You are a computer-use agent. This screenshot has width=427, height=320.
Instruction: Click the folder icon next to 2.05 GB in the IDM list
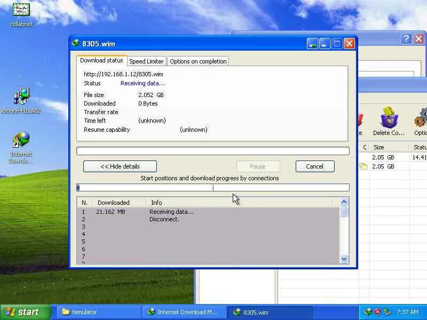(363, 166)
